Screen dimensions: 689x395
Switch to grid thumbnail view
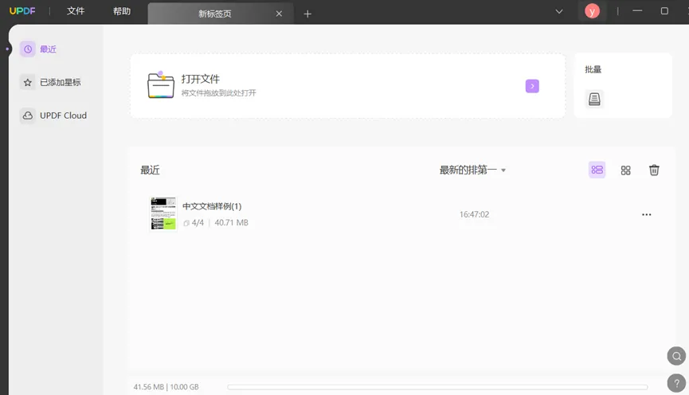click(625, 170)
